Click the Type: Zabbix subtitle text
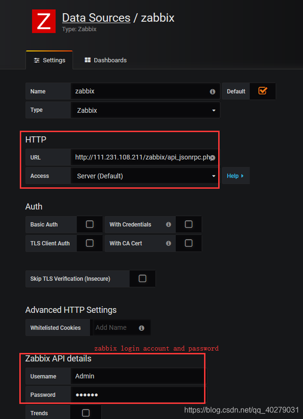This screenshot has height=419, width=303. 79,29
